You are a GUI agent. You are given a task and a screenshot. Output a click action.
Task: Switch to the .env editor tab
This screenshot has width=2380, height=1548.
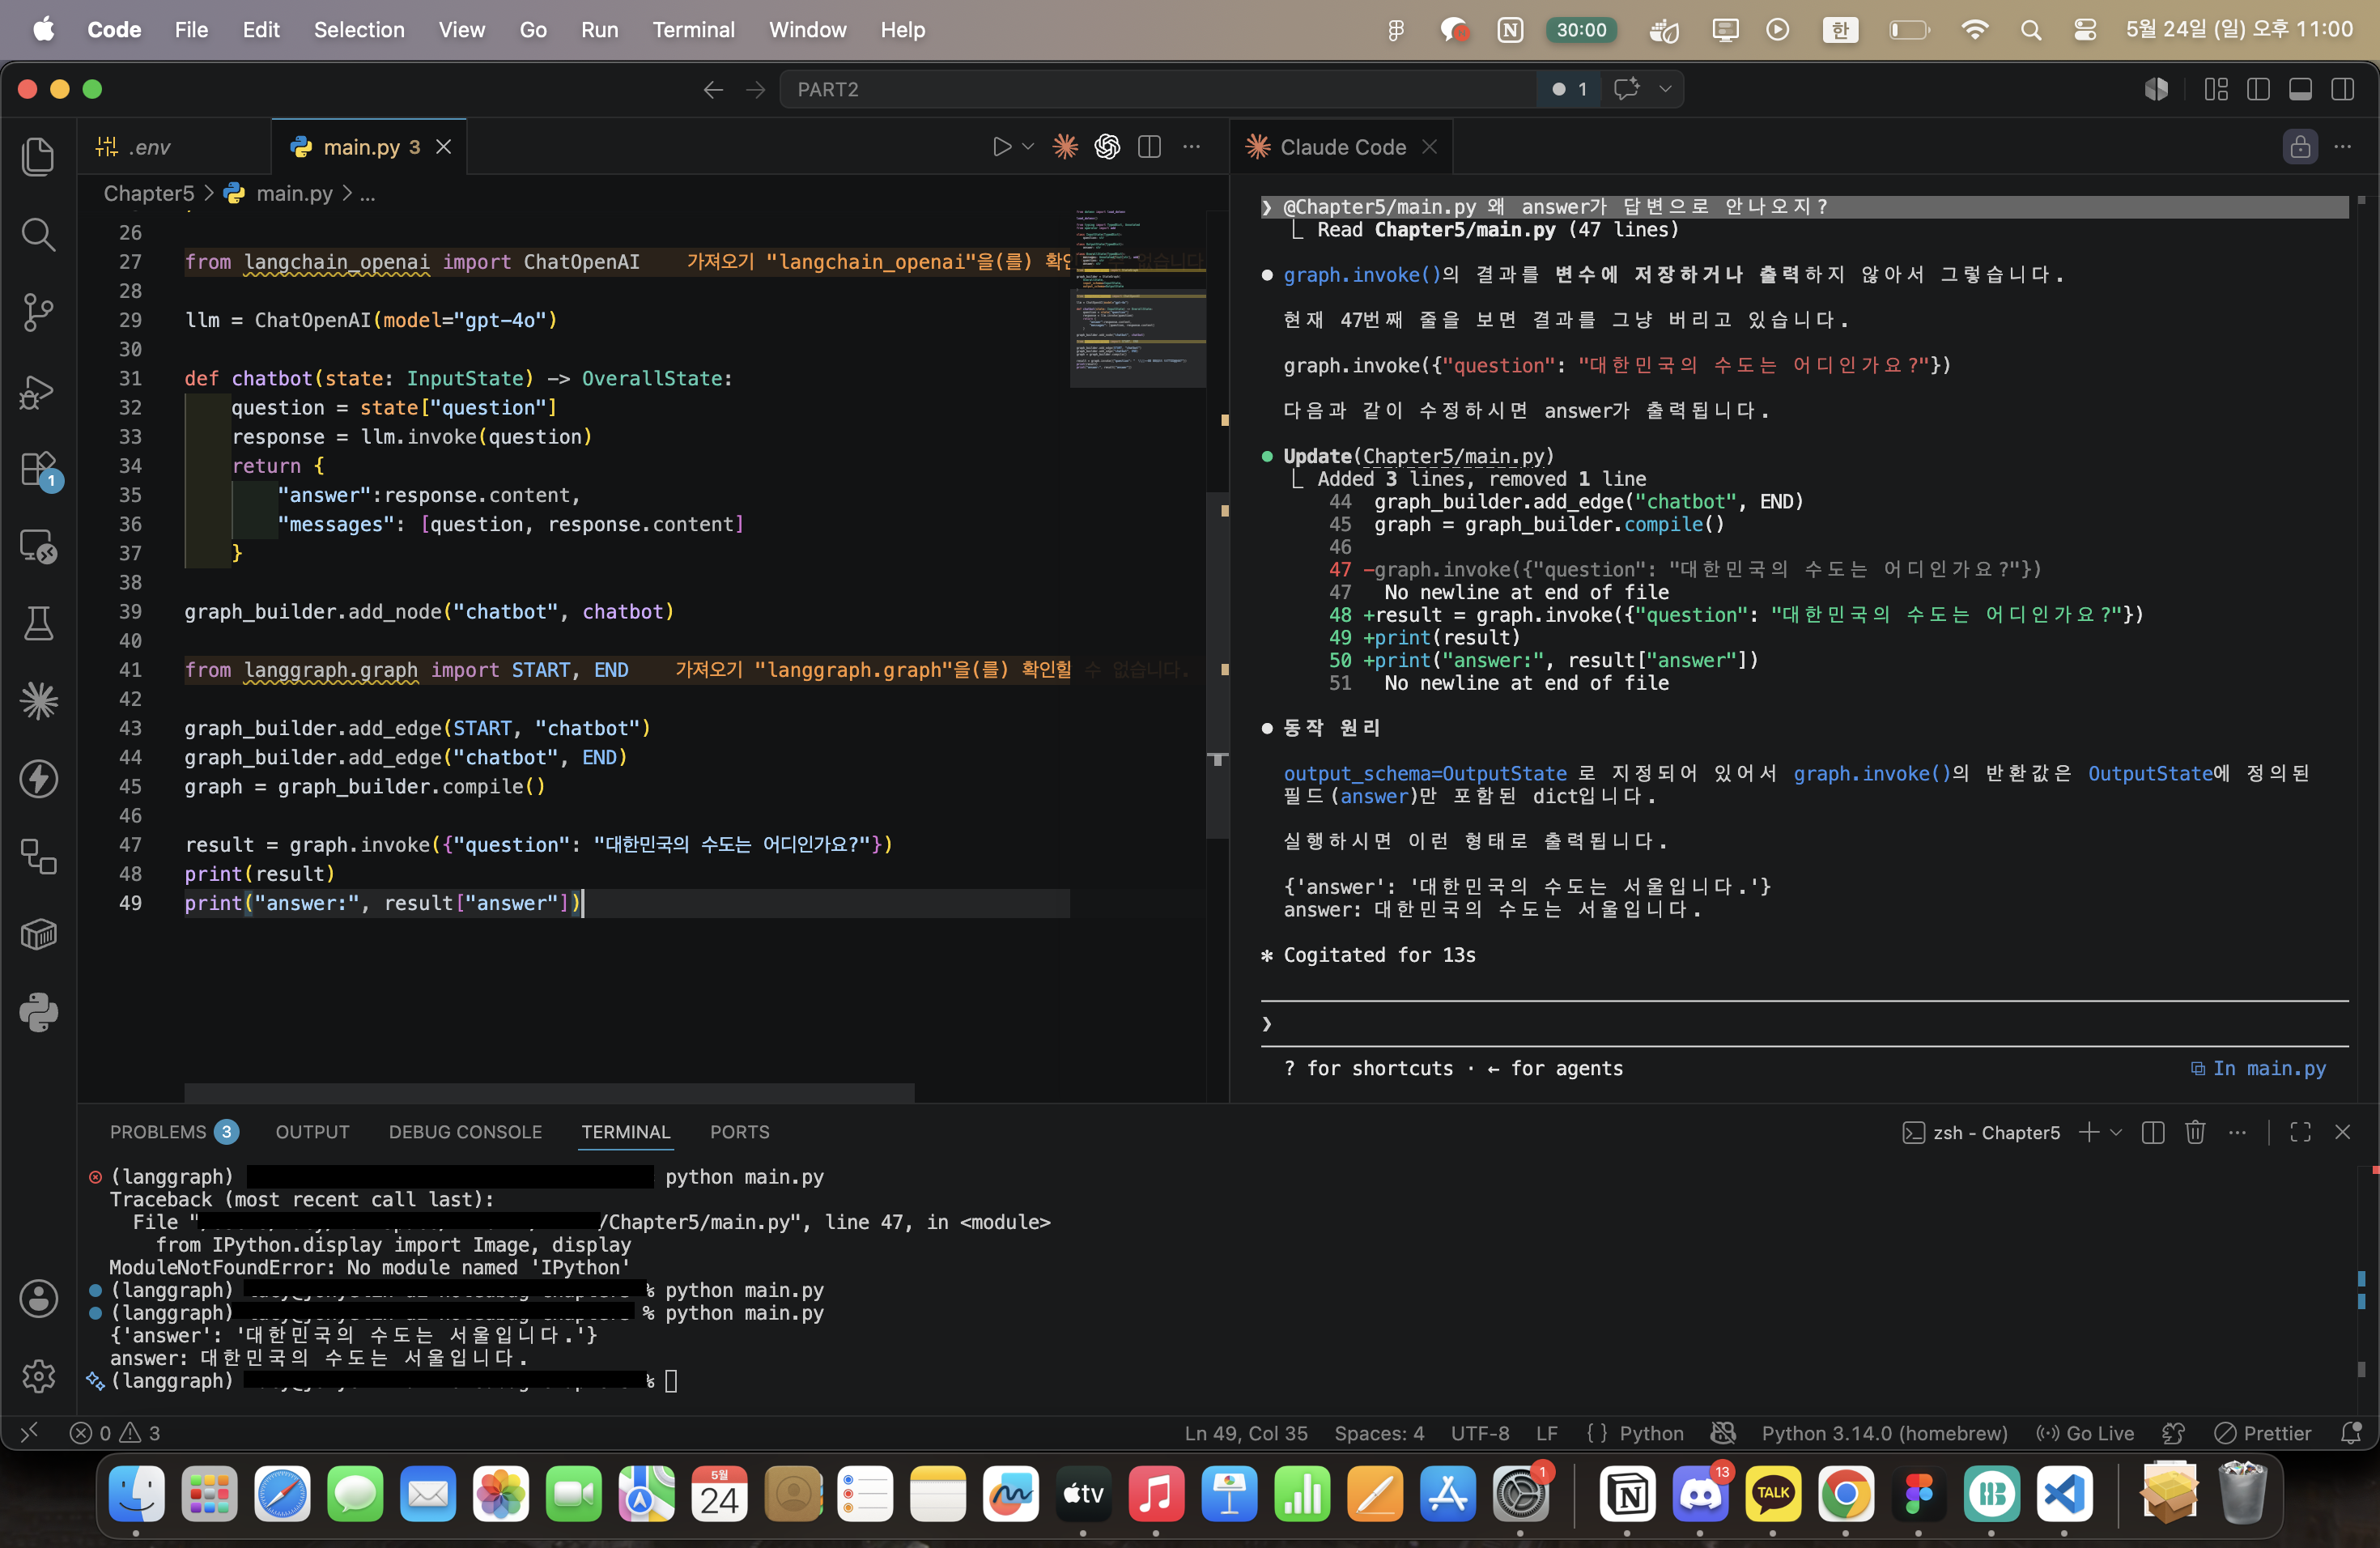[174, 147]
